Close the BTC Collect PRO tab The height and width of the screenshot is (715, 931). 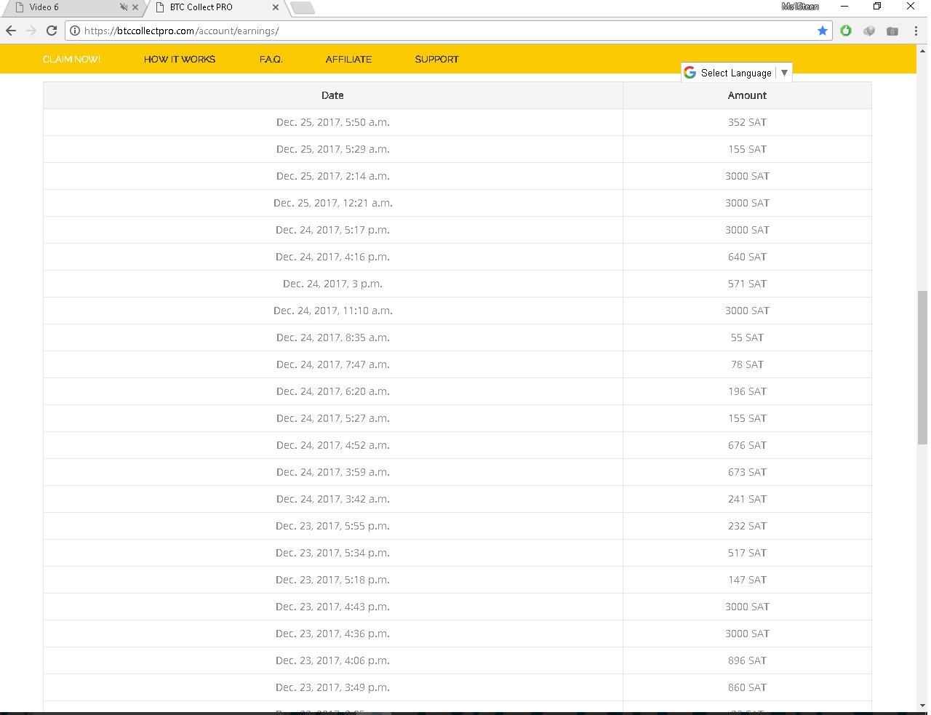click(x=276, y=7)
